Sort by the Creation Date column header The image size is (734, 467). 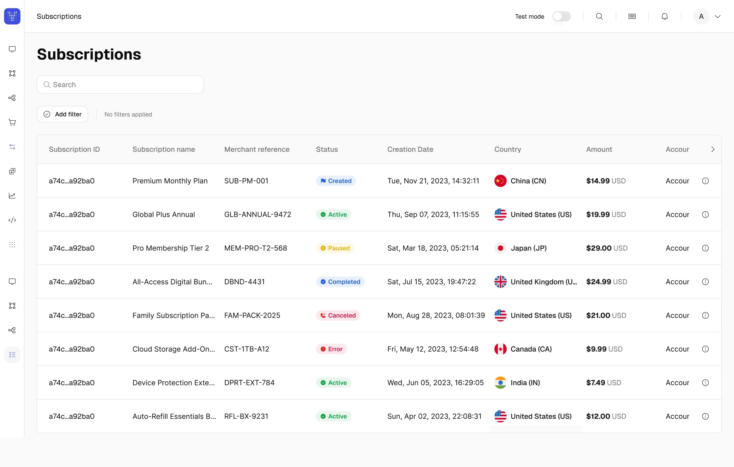[410, 149]
